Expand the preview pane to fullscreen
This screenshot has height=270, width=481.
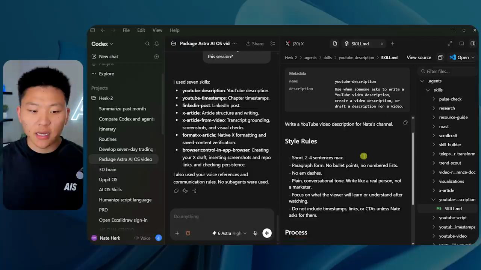coord(450,44)
